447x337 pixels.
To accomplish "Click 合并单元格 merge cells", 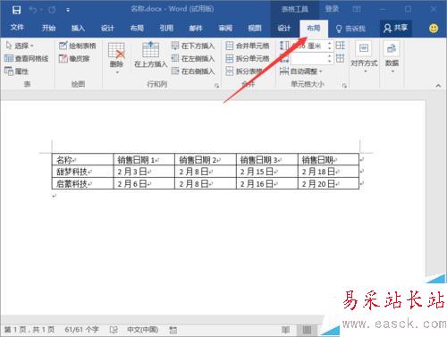I will 248,46.
